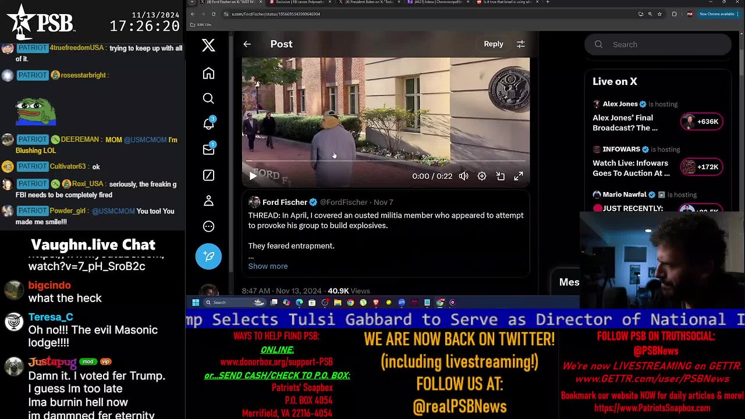The image size is (745, 419).
Task: Open the browser extensions puzzle icon
Action: [x=675, y=14]
